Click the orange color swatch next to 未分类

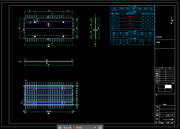click(x=74, y=128)
